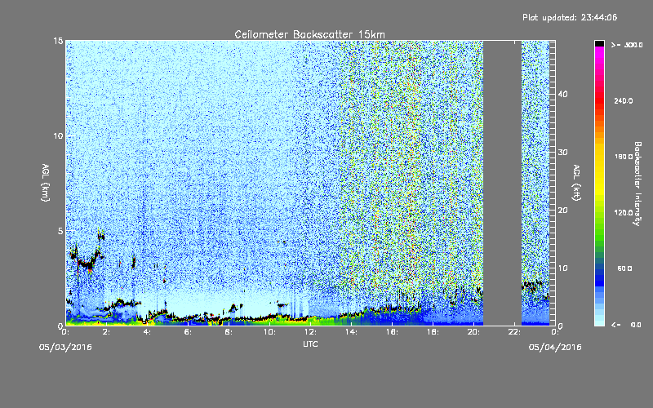
Task: Click the 40 kft tick on the right axis
Action: pyautogui.click(x=562, y=94)
